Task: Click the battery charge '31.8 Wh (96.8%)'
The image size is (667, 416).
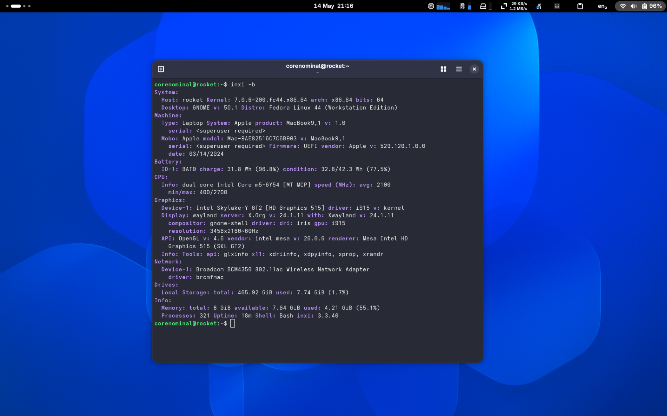Action: (x=253, y=169)
